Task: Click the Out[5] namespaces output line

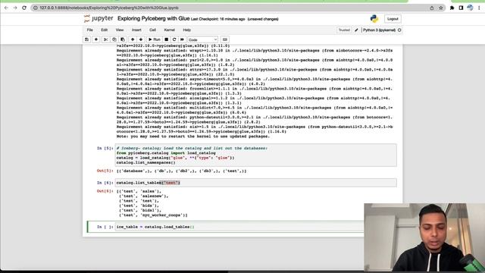Action: click(182, 171)
